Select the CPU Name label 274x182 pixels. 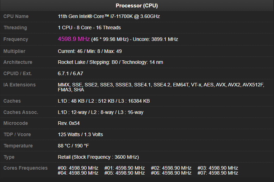click(x=16, y=16)
